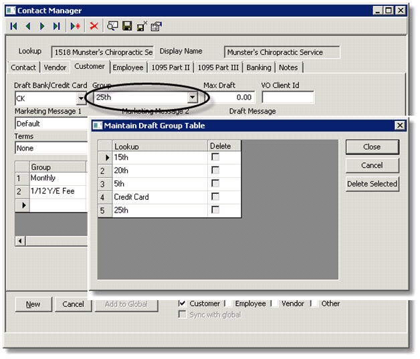Check Delete box for 20th row

coord(215,170)
